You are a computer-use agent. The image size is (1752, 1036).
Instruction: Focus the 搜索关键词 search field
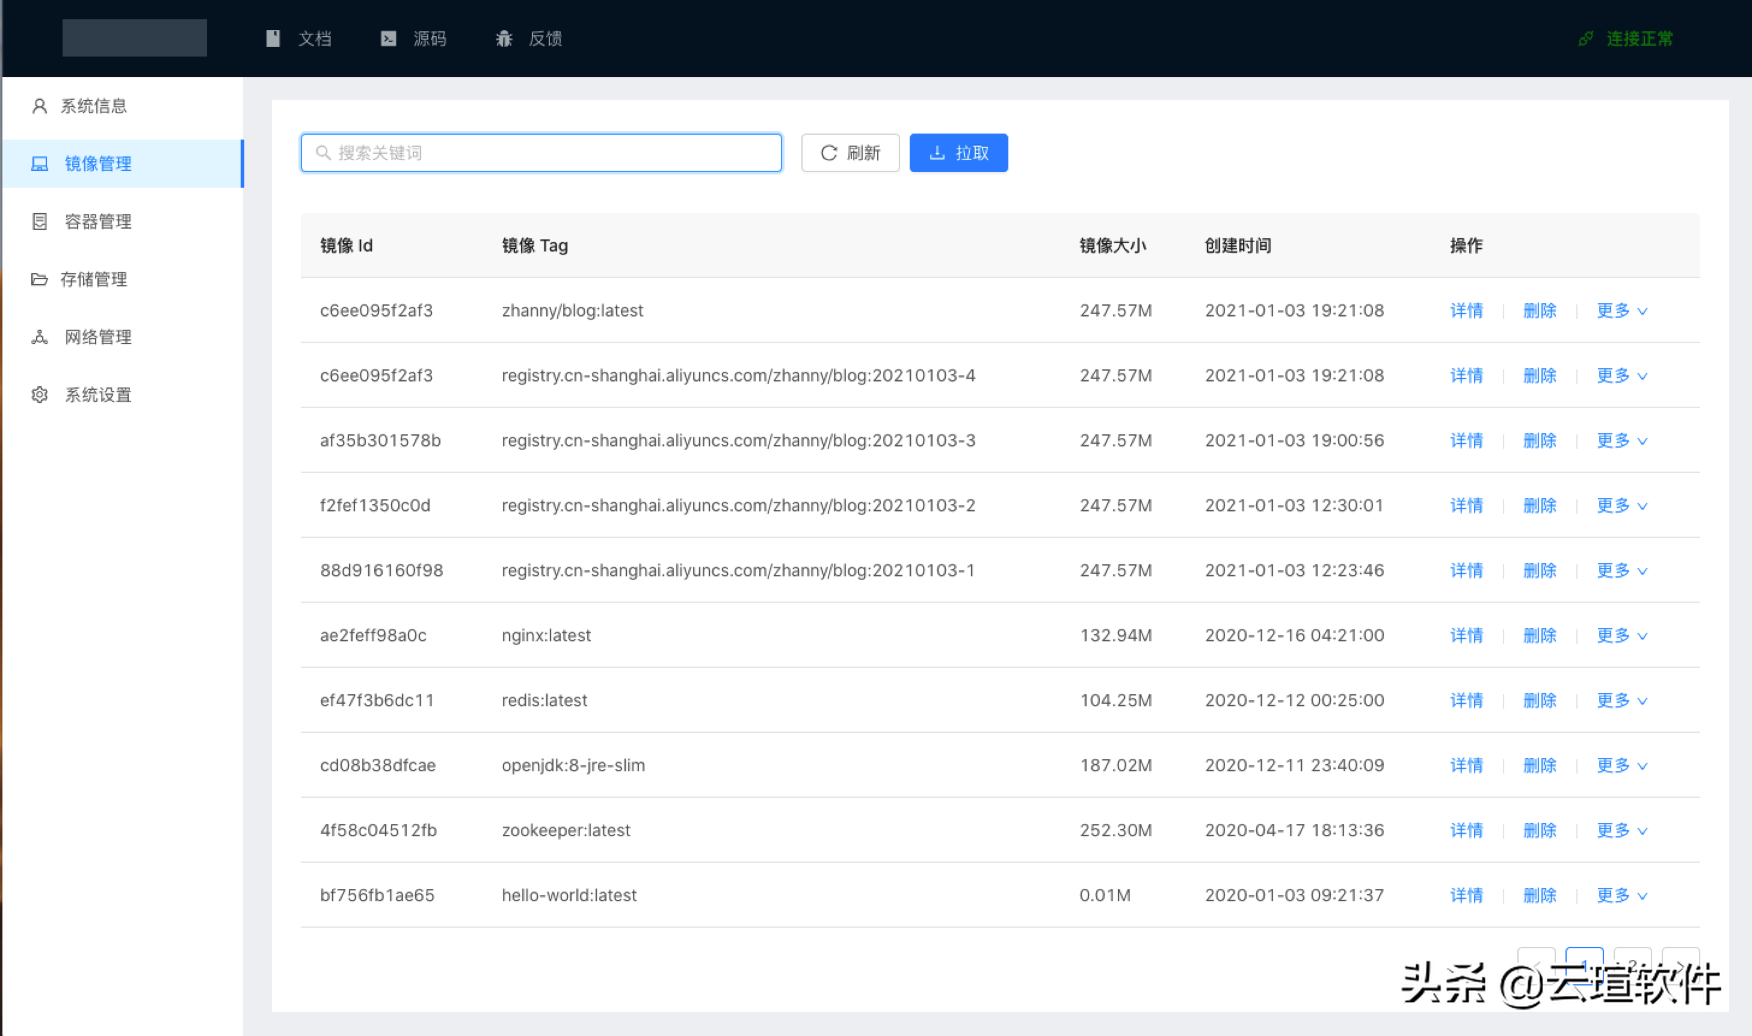541,153
